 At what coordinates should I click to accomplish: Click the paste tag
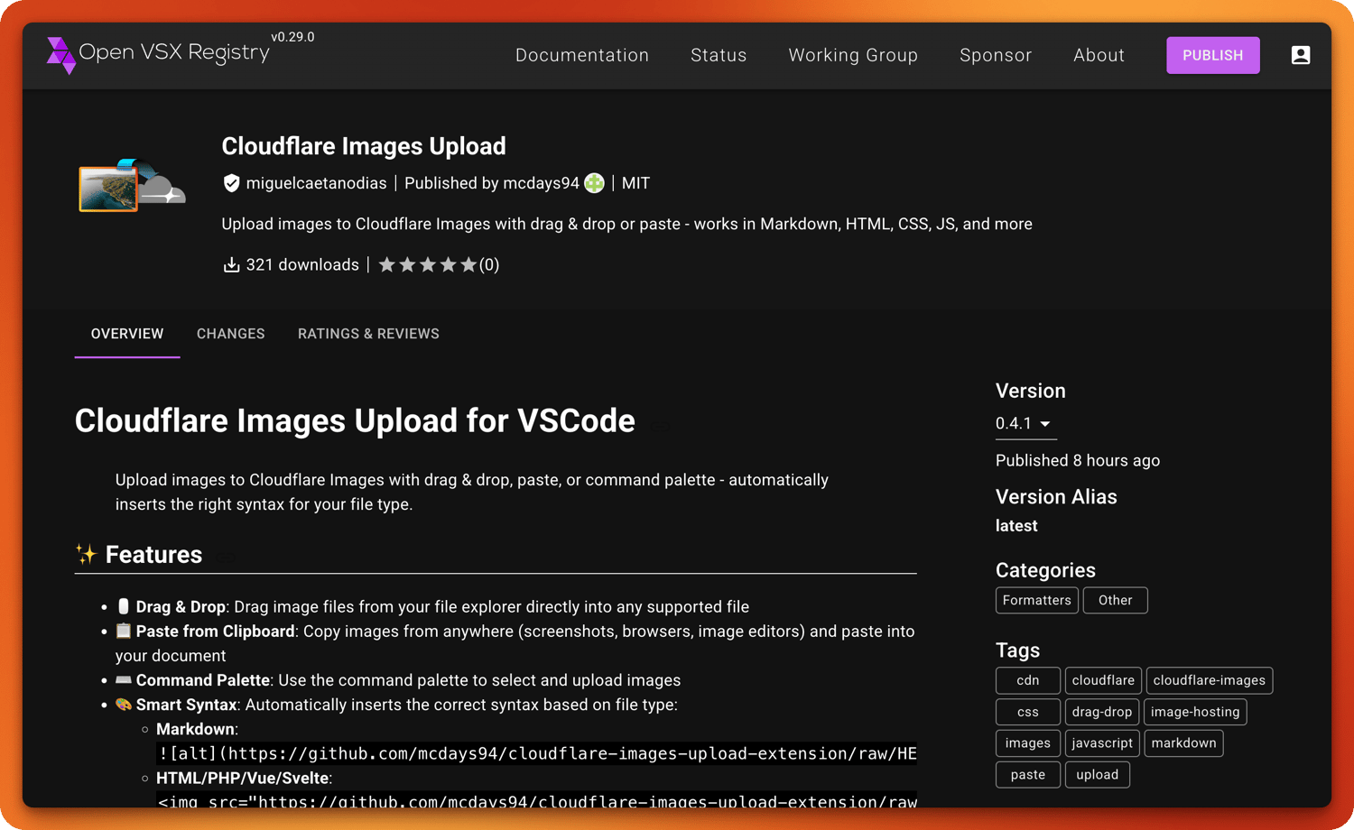[1028, 775]
